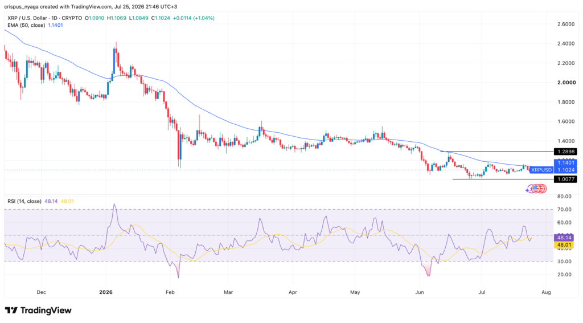
Task: Click the bold 2026 label on time axis
Action: click(105, 292)
